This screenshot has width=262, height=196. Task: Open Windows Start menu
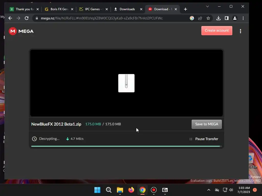tap(97, 190)
